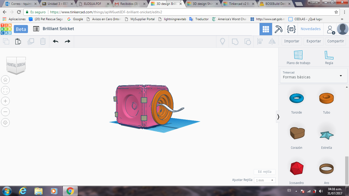Toggle show-all lightbulb icon
This screenshot has height=196, width=349.
[x=223, y=41]
